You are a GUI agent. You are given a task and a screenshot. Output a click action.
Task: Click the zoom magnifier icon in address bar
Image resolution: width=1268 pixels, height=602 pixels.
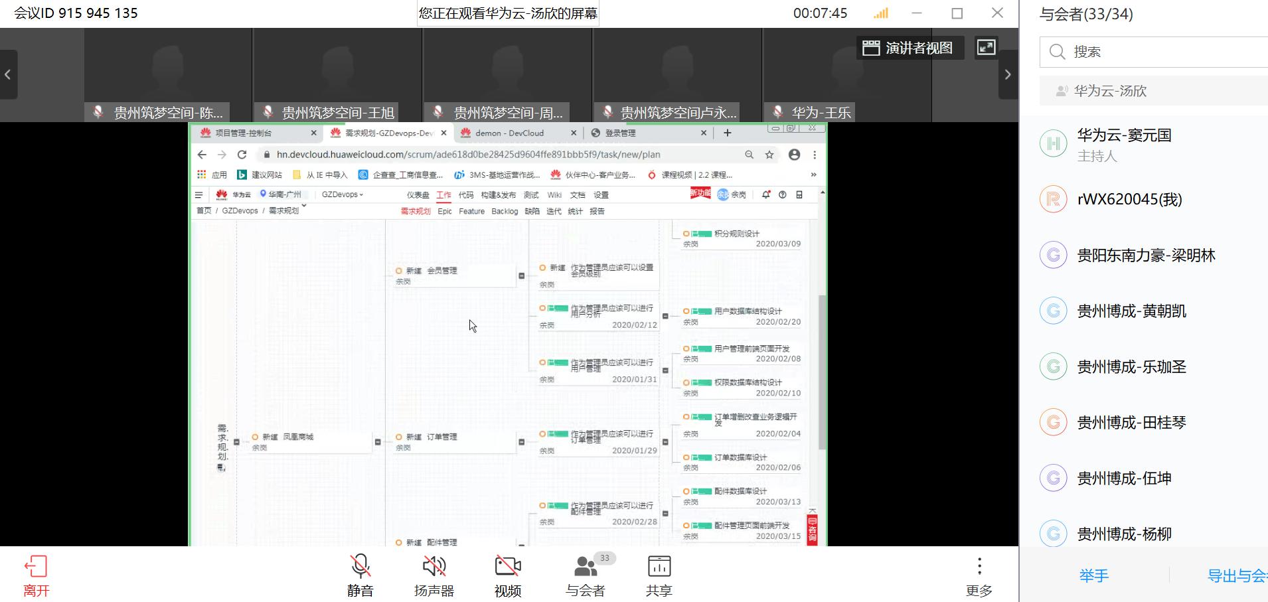750,155
